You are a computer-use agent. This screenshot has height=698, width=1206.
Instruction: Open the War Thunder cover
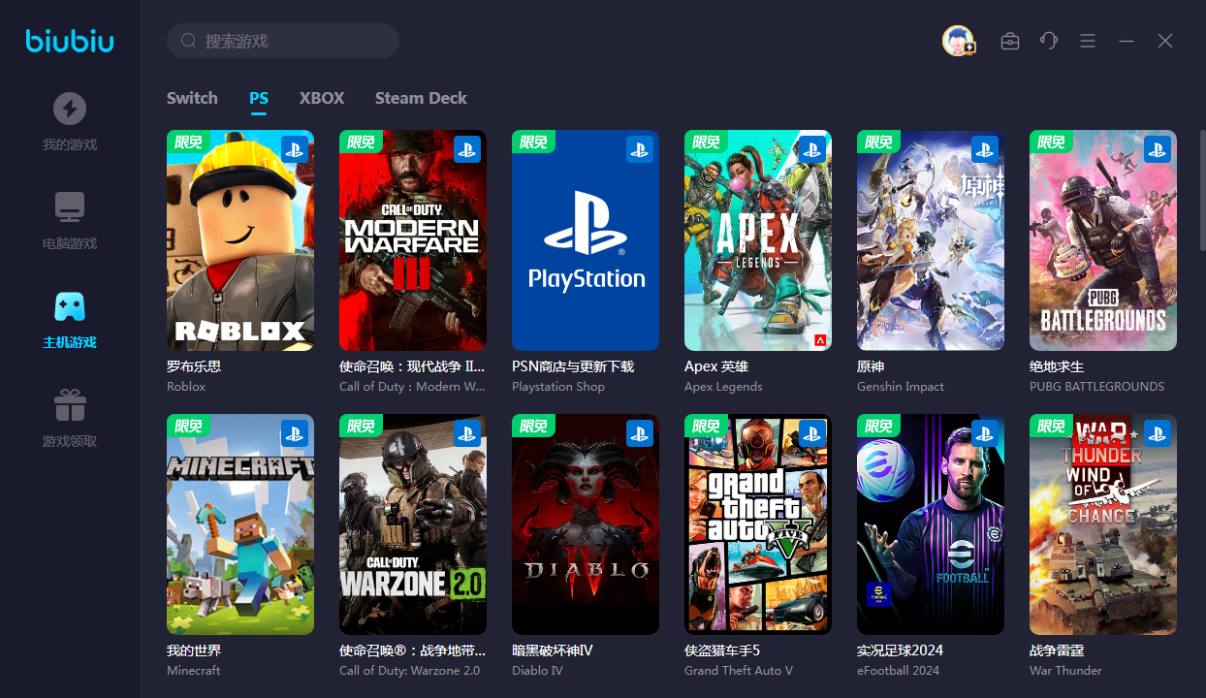pyautogui.click(x=1103, y=524)
